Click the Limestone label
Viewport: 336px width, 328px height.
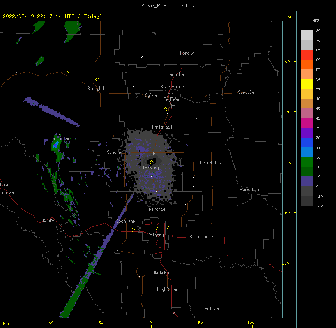[x=60, y=139]
